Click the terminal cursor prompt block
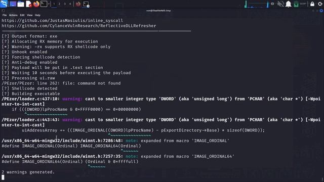 (3, 177)
